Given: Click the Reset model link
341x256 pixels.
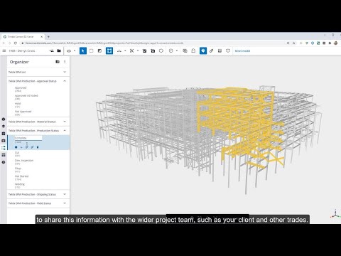Looking at the screenshot, I should point(242,51).
